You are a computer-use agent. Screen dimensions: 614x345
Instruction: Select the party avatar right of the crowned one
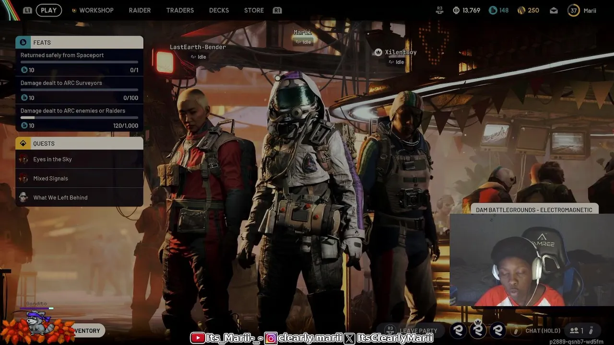498,330
